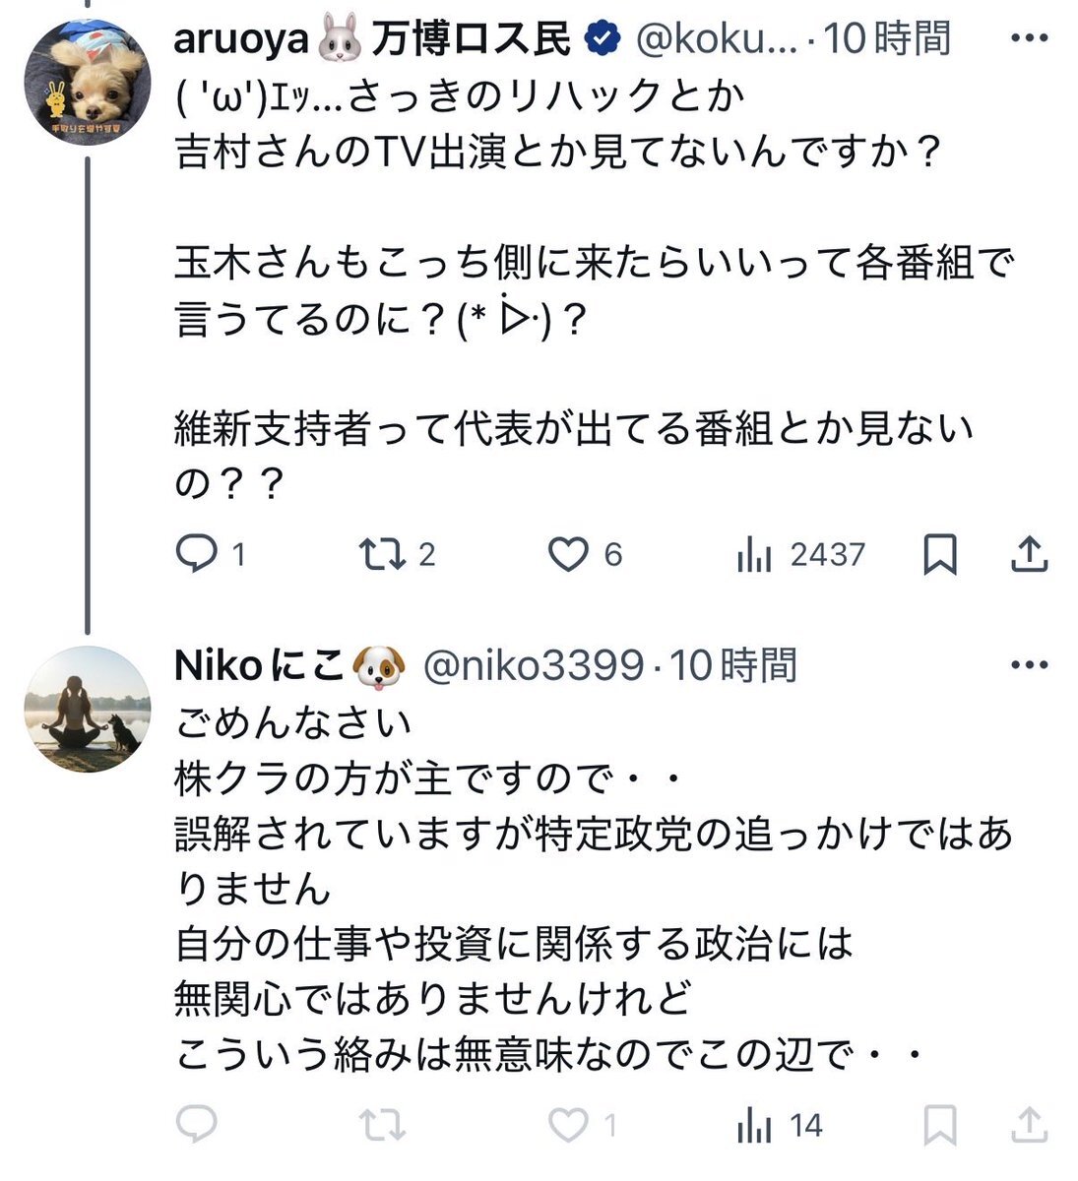Open @niko3399 username handle

533,666
